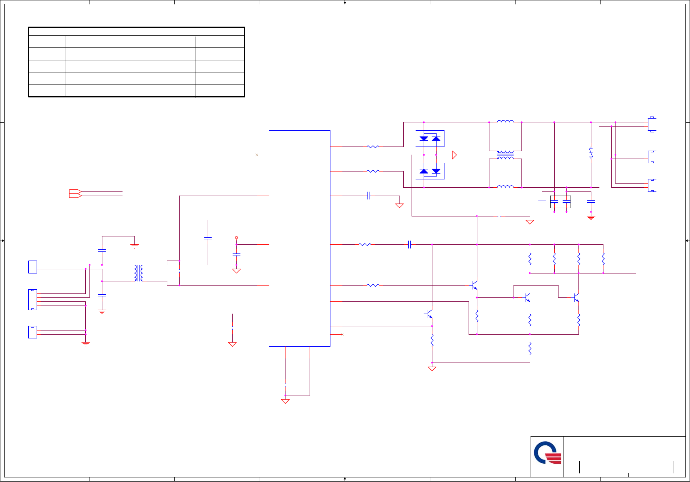The width and height of the screenshot is (690, 482).
Task: Click the top inductor above the common-mode choke
Action: pos(505,122)
